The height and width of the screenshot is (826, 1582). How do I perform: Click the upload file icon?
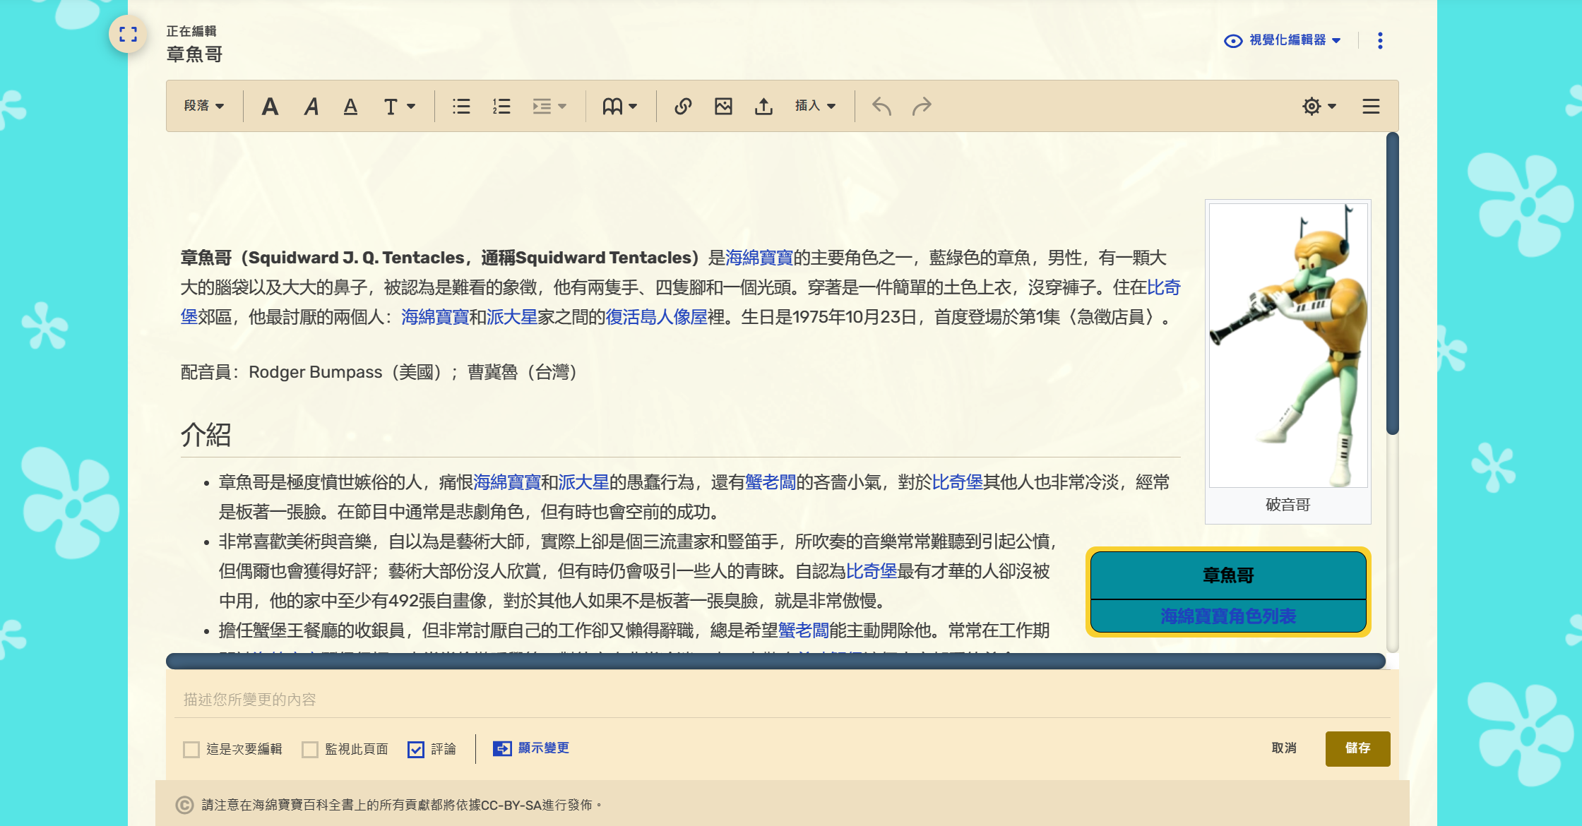(763, 107)
